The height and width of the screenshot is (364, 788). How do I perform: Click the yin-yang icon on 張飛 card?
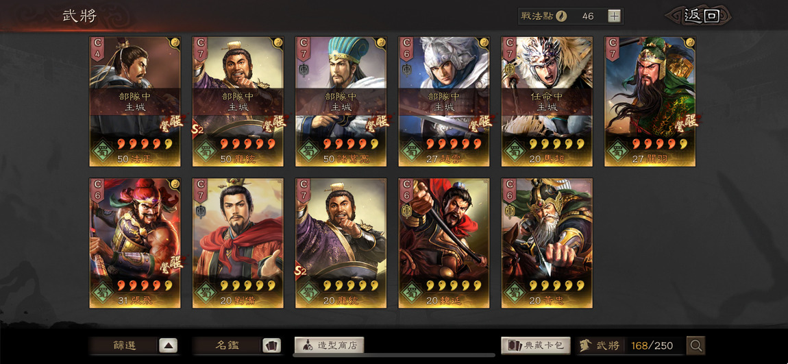175,184
